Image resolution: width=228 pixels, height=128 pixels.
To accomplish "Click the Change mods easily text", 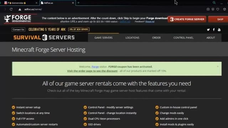I will click(172, 113).
